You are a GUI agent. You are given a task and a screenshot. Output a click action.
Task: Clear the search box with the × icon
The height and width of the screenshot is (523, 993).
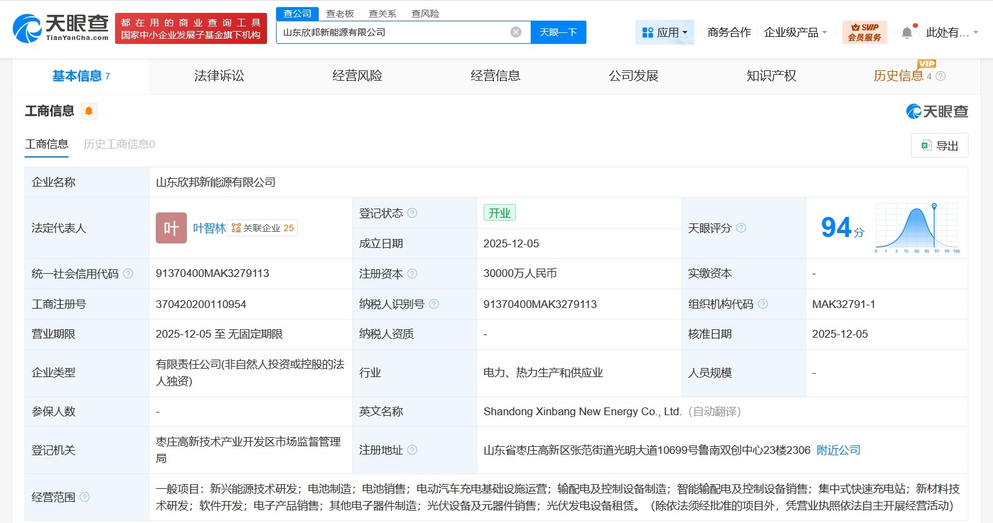click(515, 32)
